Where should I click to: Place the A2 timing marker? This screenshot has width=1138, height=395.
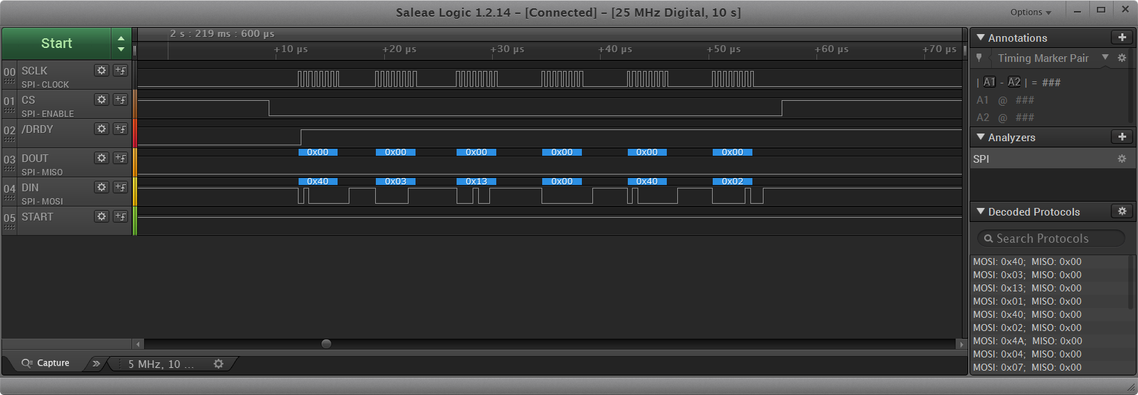point(1014,82)
